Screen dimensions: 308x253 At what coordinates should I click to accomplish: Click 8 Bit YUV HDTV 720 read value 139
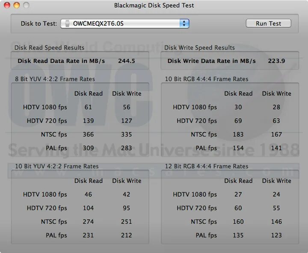(88, 121)
